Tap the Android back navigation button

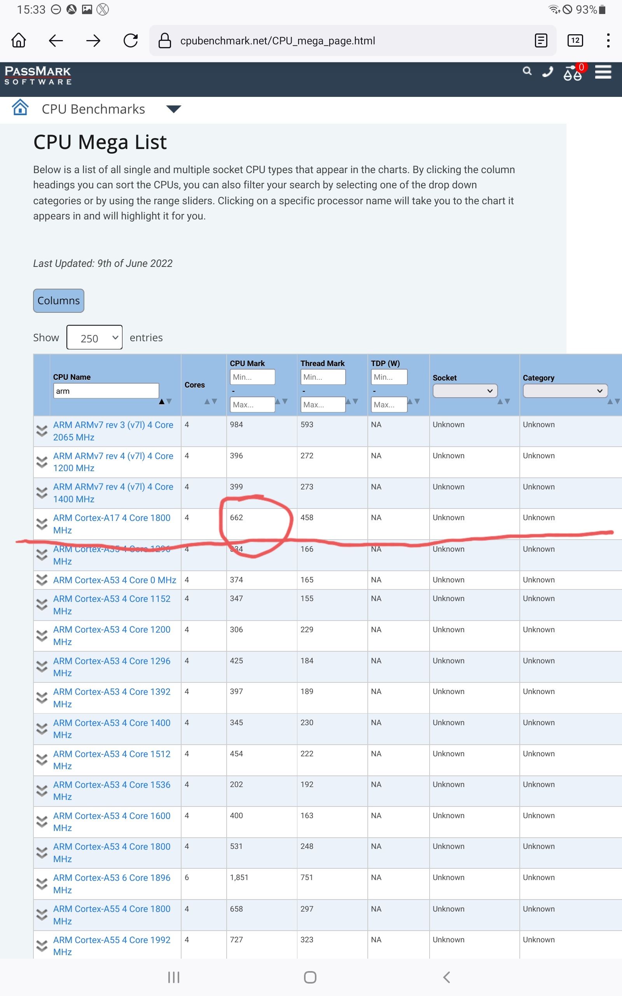click(447, 977)
